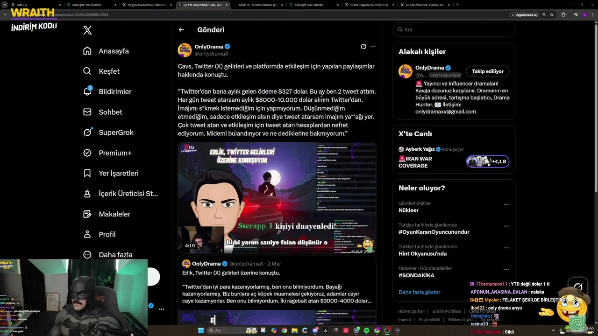The width and height of the screenshot is (598, 336).
Task: Bookmark page with browser star icon
Action: click(x=552, y=14)
